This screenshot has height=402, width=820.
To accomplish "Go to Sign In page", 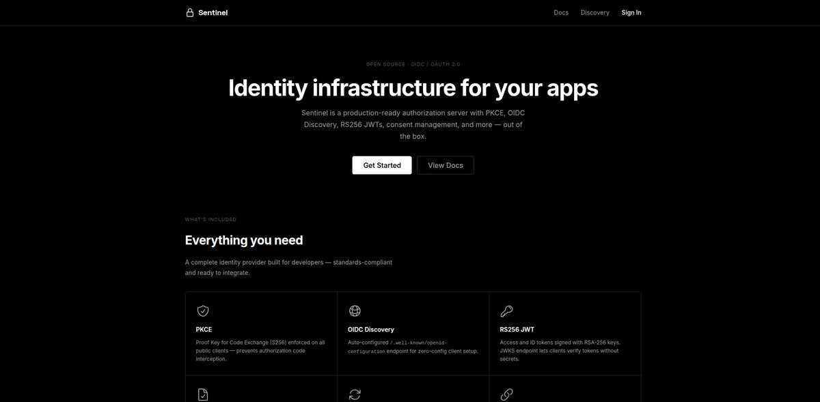I will click(x=631, y=12).
